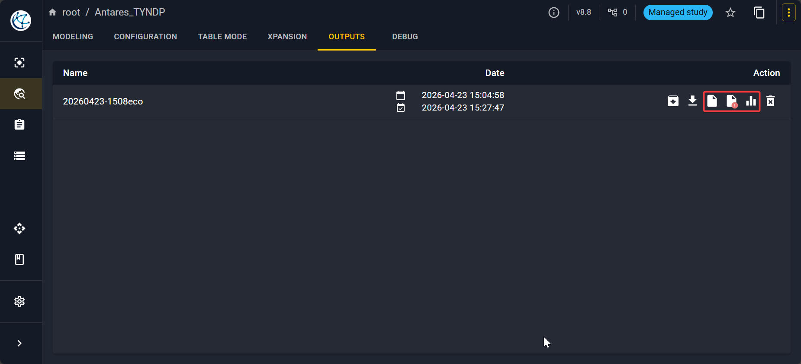Screen dimensions: 801x364
Task: Show study details info icon
Action: coord(554,13)
